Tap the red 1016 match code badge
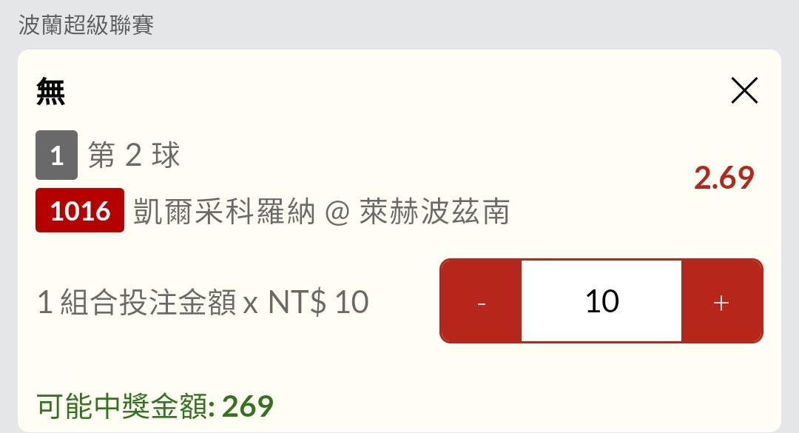This screenshot has width=799, height=433. pos(80,212)
